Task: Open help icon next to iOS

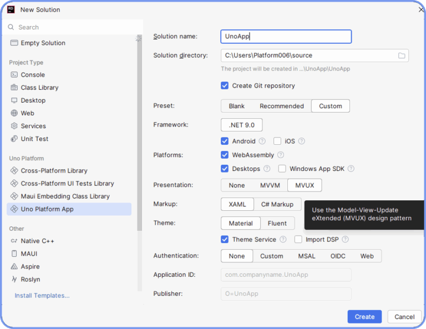Action: point(302,141)
